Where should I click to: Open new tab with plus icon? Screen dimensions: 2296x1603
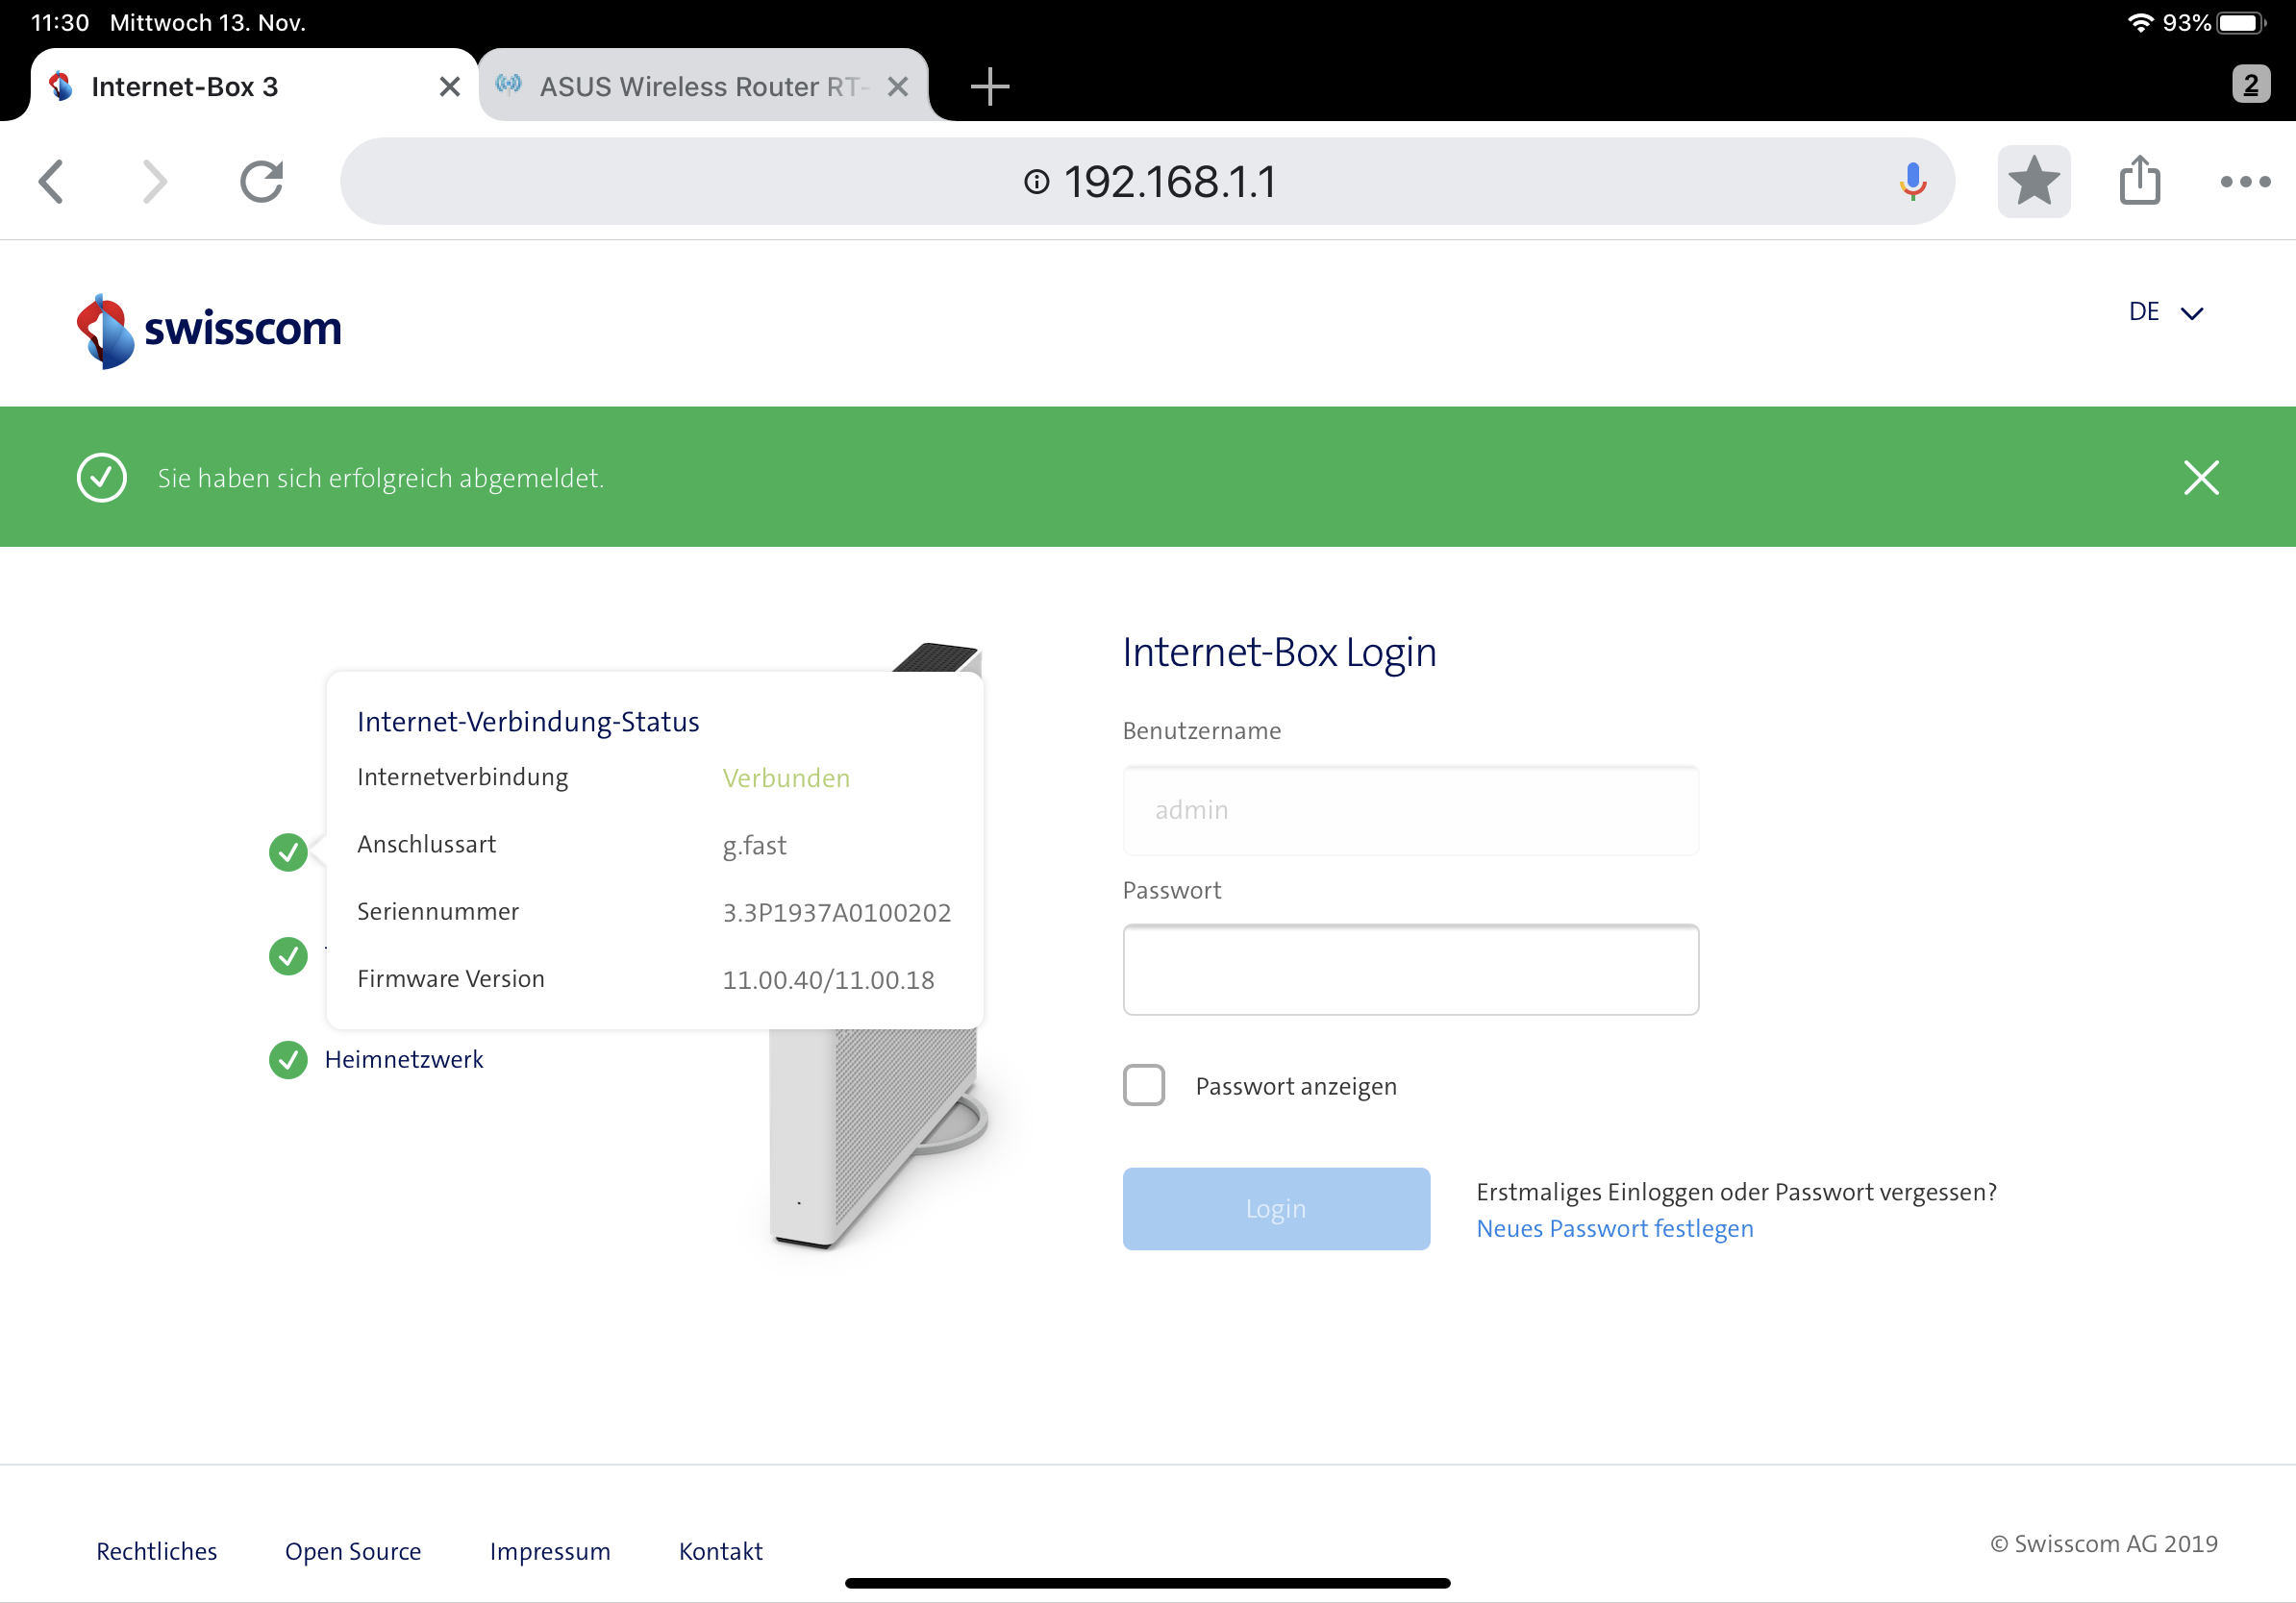coord(989,86)
